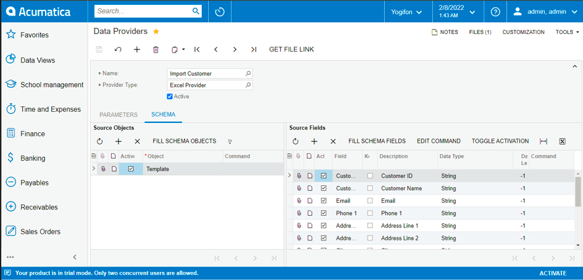Open the clipboard dropdown arrow
This screenshot has height=280, width=583.
[x=183, y=50]
